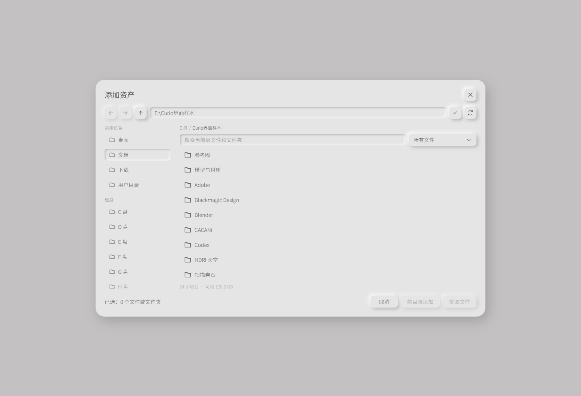Open the 参考图 folder icon
The width and height of the screenshot is (581, 396).
point(188,155)
